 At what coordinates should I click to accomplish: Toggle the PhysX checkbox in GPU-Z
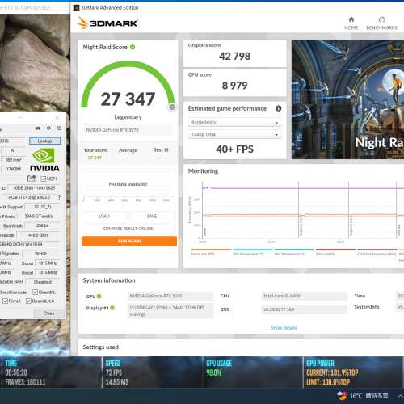coord(5,301)
